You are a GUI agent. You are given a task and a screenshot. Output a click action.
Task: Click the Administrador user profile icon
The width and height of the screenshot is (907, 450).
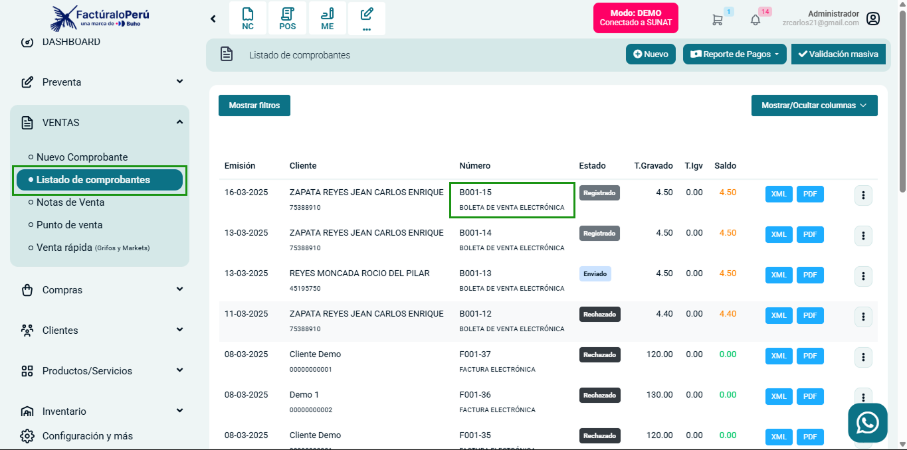pos(873,19)
